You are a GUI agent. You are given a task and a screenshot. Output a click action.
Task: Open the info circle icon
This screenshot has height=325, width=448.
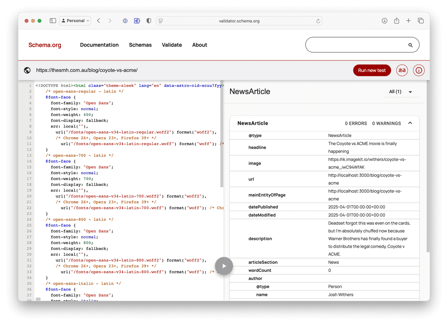[x=419, y=70]
